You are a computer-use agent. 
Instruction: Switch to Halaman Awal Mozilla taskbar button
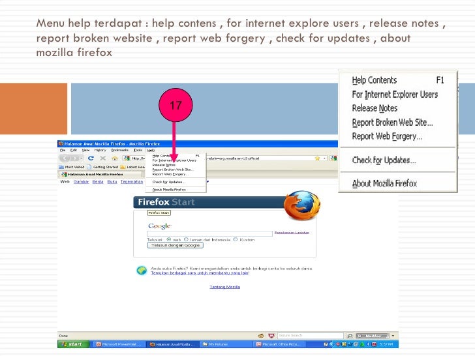(x=172, y=344)
